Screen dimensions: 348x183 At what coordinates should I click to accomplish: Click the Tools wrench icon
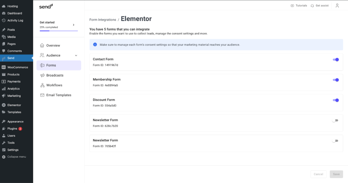(3, 143)
